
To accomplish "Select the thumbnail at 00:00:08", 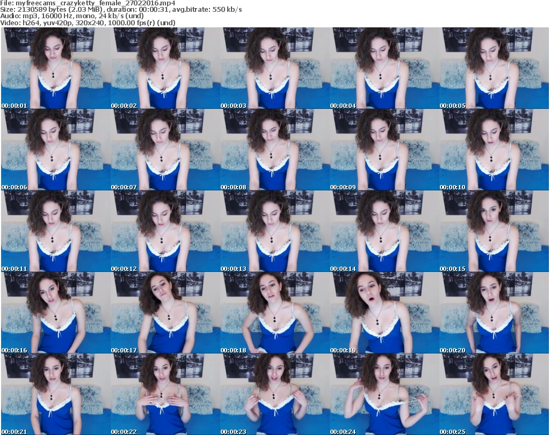I will [274, 150].
